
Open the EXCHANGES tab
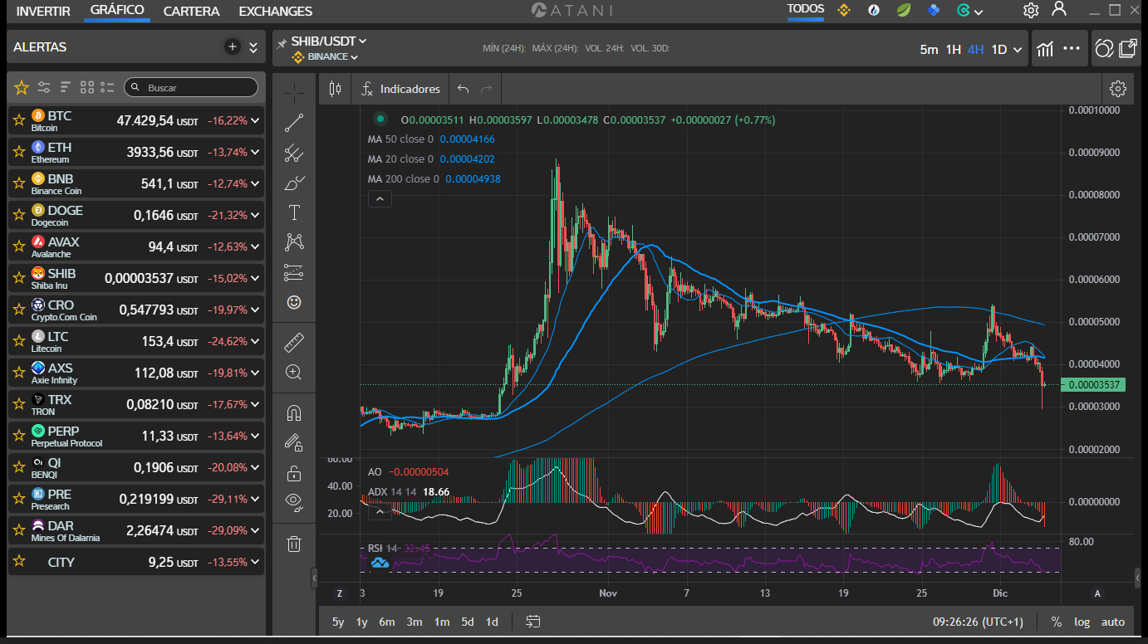[275, 12]
